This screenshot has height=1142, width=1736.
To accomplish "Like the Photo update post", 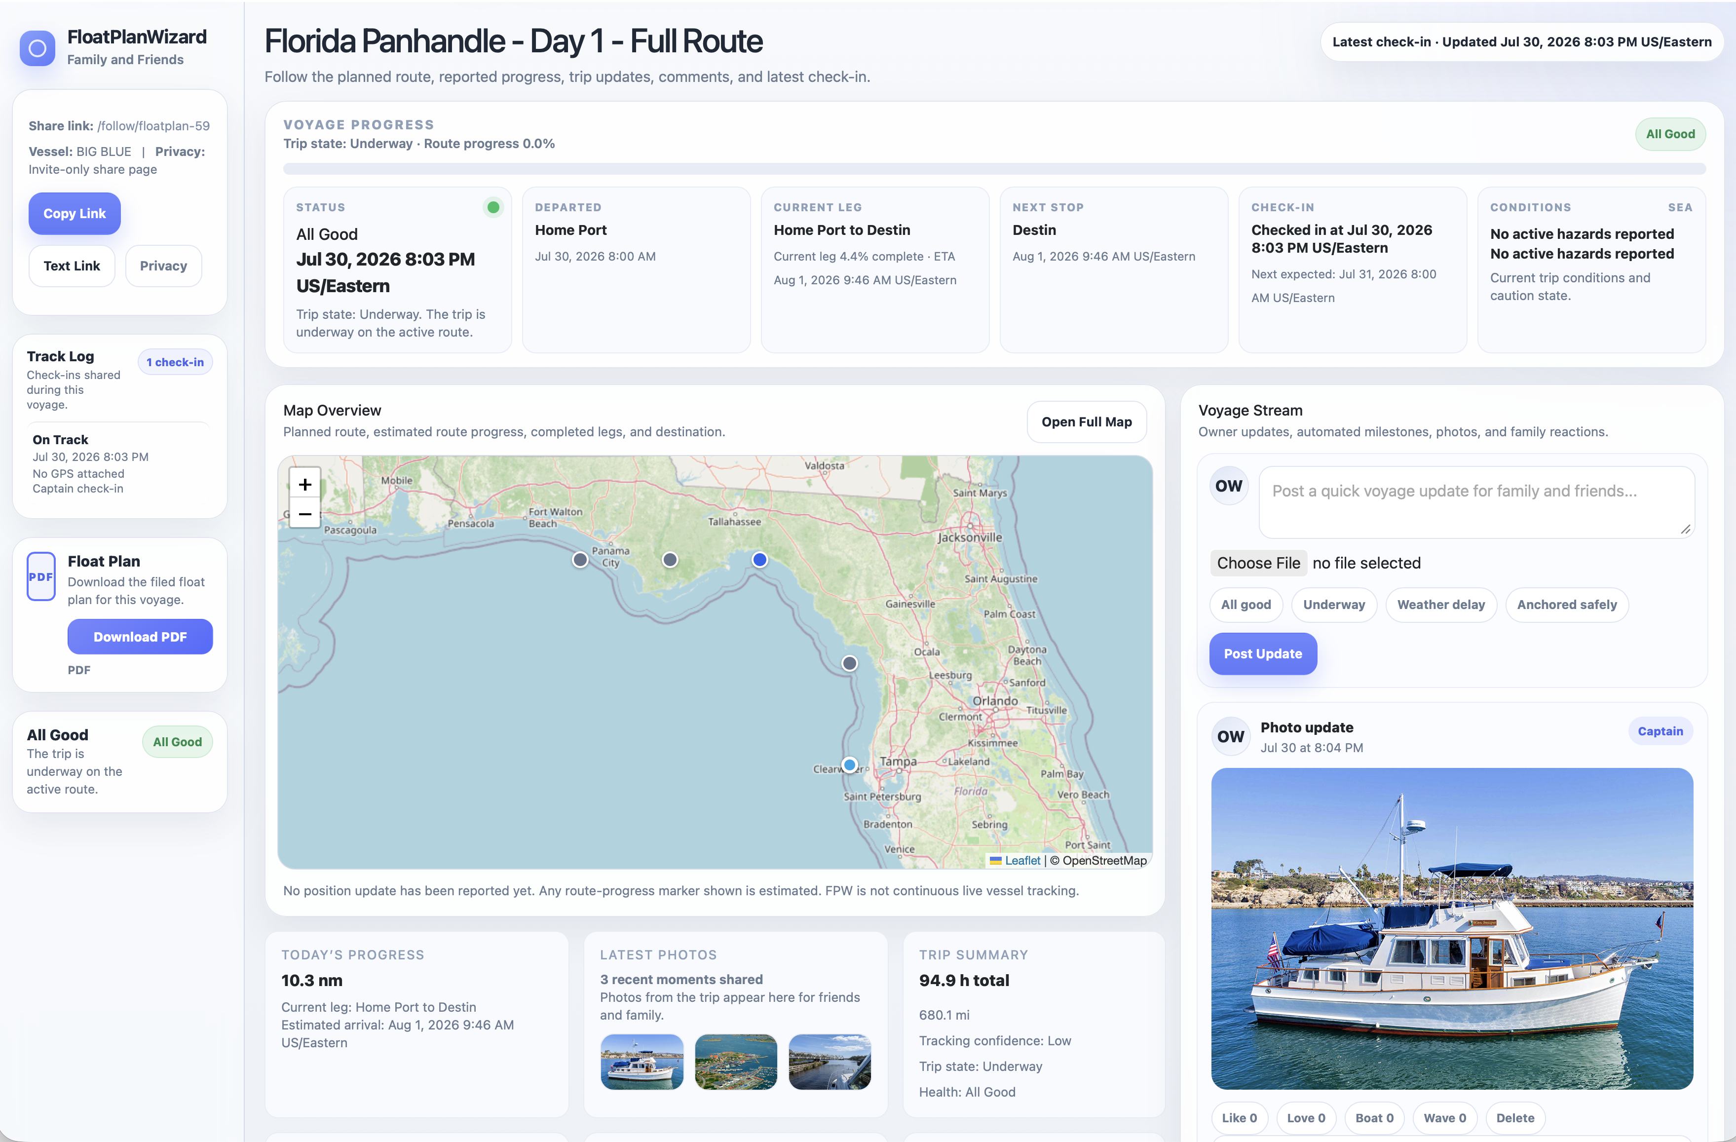I will click(1239, 1118).
